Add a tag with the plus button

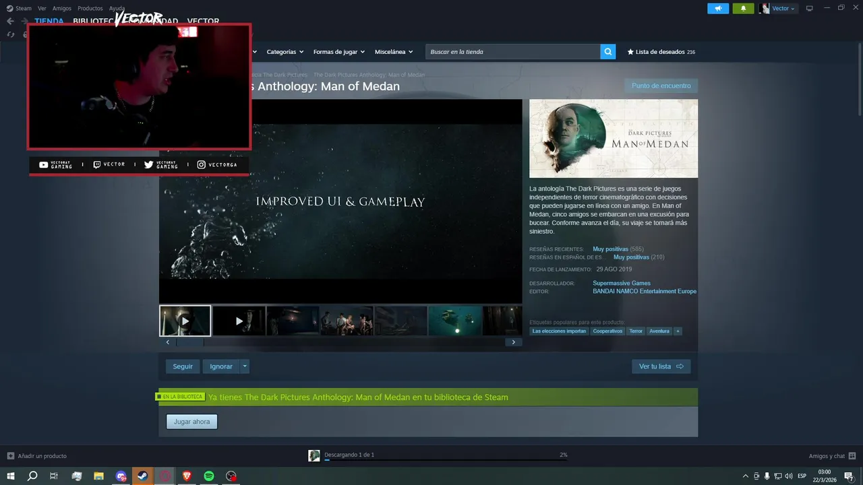[678, 331]
